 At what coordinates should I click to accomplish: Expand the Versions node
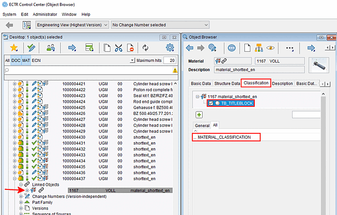pos(21,208)
